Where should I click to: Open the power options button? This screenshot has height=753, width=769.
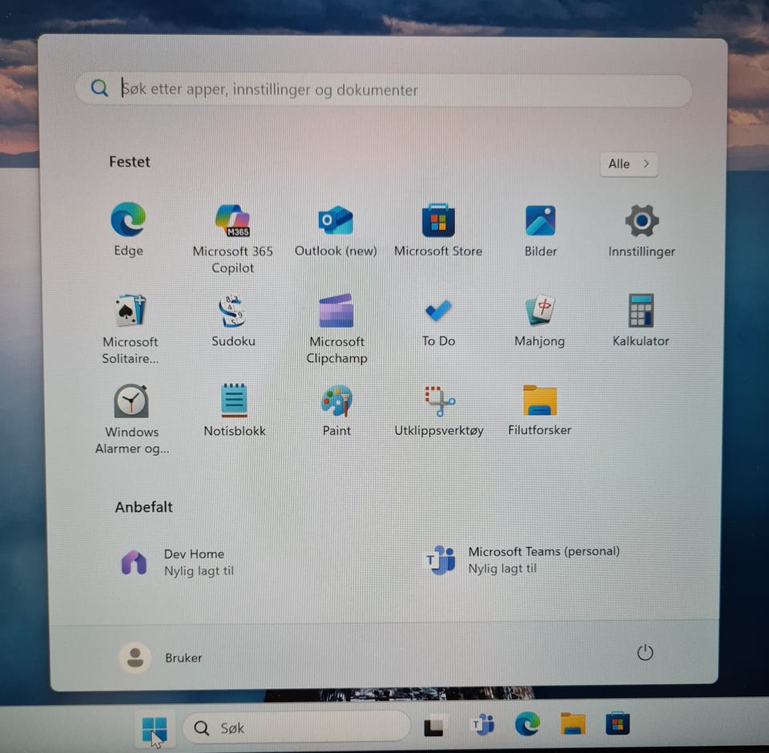click(x=644, y=652)
